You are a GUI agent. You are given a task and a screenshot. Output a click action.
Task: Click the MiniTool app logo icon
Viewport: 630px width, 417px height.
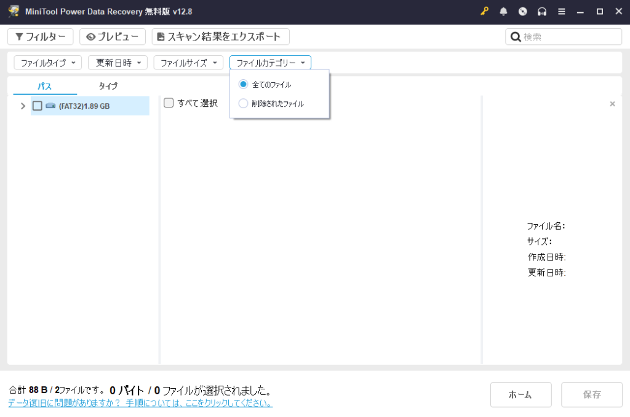pyautogui.click(x=13, y=12)
